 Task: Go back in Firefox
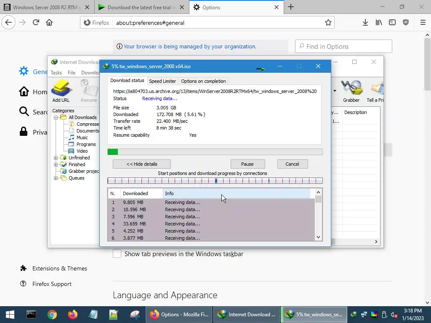pos(8,23)
